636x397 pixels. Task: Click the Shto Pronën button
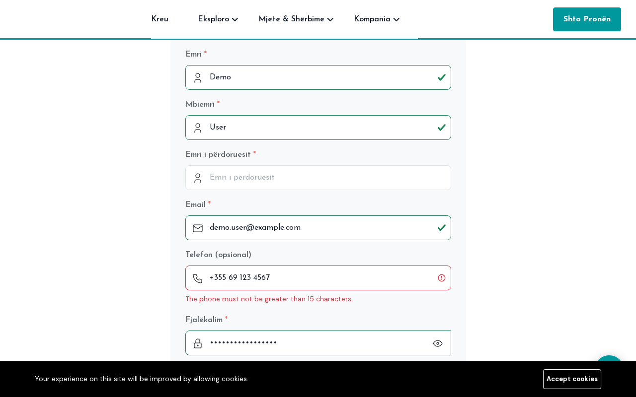click(587, 19)
